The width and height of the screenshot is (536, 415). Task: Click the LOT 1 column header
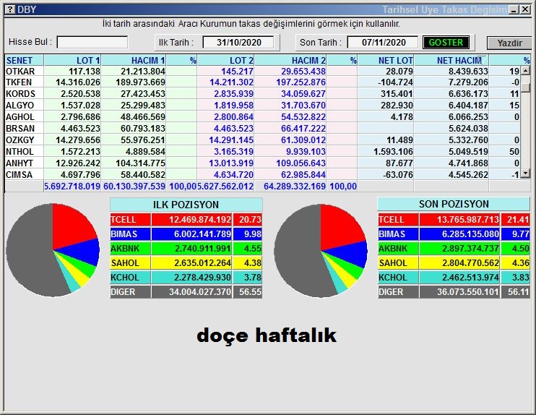click(73, 61)
